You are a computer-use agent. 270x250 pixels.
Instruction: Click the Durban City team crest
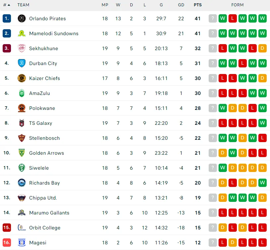(22, 63)
